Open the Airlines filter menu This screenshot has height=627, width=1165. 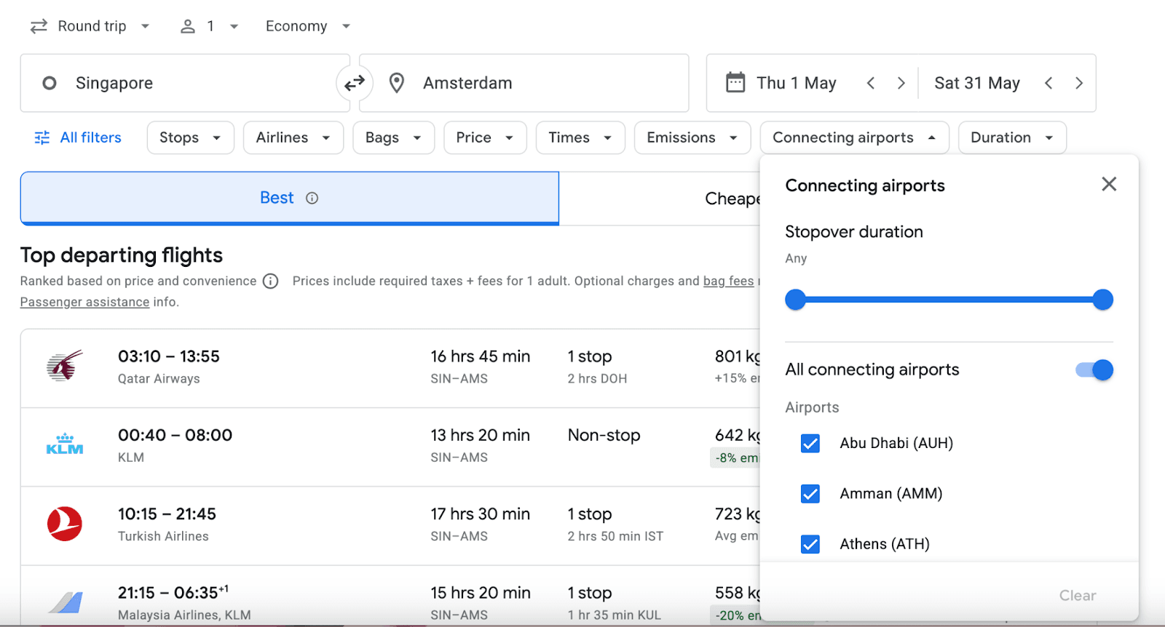pos(293,137)
